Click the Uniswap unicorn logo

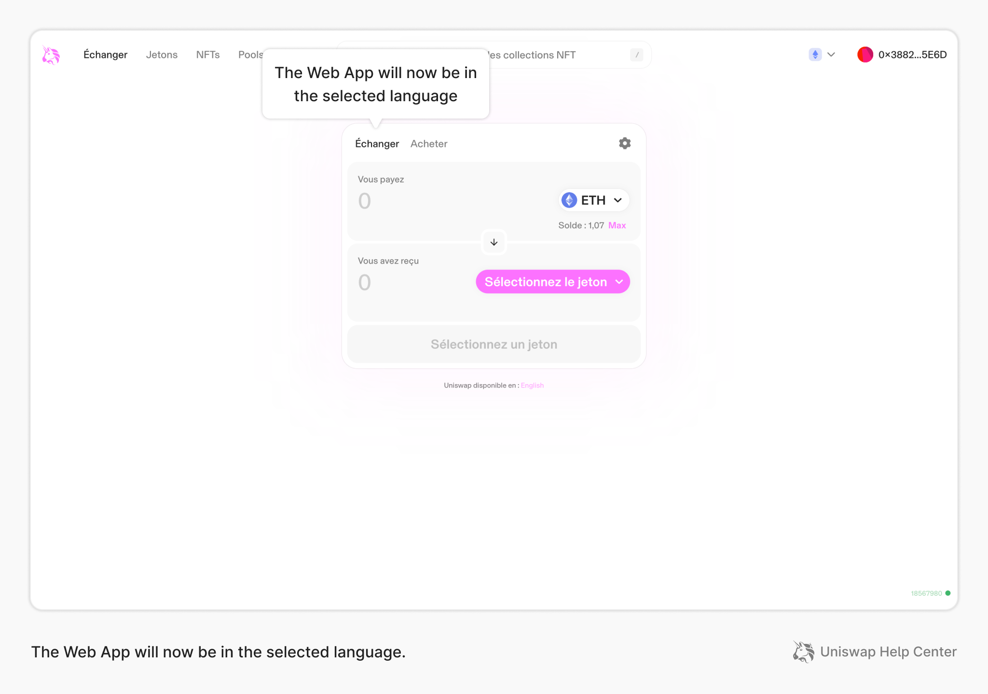[51, 55]
